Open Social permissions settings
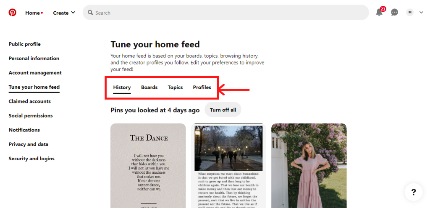Screen dimensions: 430x208 pos(30,116)
